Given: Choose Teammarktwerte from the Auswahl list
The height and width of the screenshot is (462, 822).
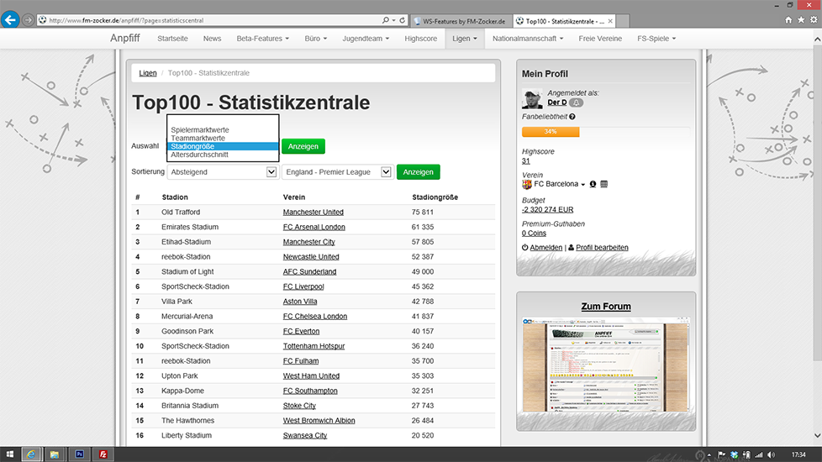Looking at the screenshot, I should point(198,138).
